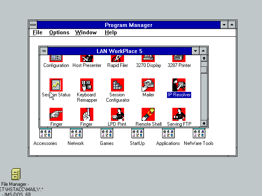This screenshot has width=262, height=196.
Task: Select the Finger icon with upright raised finger
Action: tap(87, 114)
